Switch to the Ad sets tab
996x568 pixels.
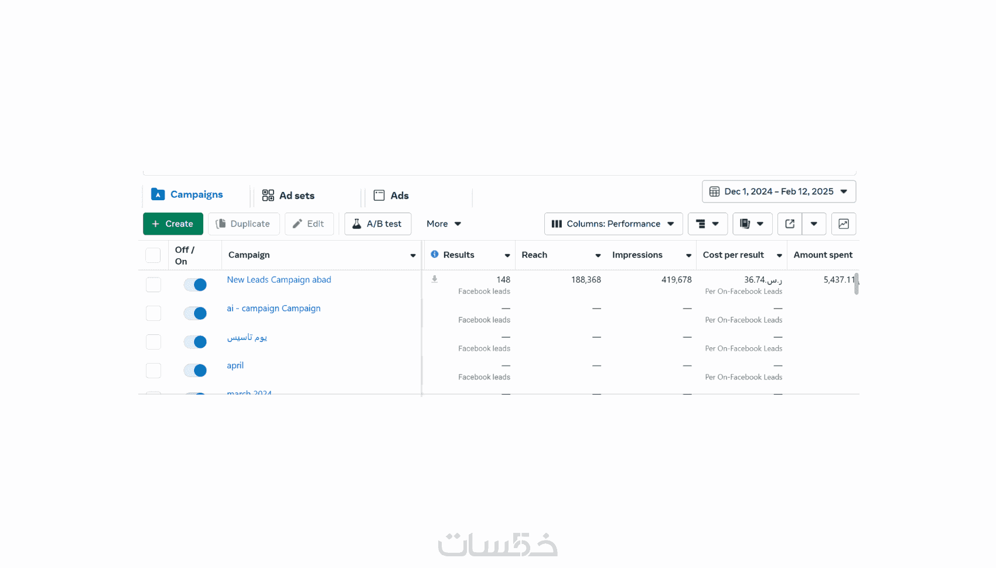click(x=288, y=196)
